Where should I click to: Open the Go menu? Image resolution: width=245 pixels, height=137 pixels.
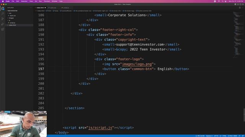tap(36, 1)
